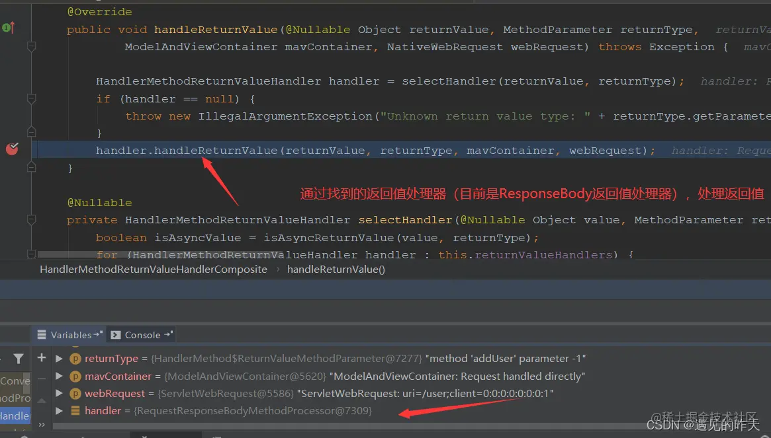Image resolution: width=771 pixels, height=438 pixels.
Task: Click the parameter icon beside returnType
Action: [x=75, y=359]
